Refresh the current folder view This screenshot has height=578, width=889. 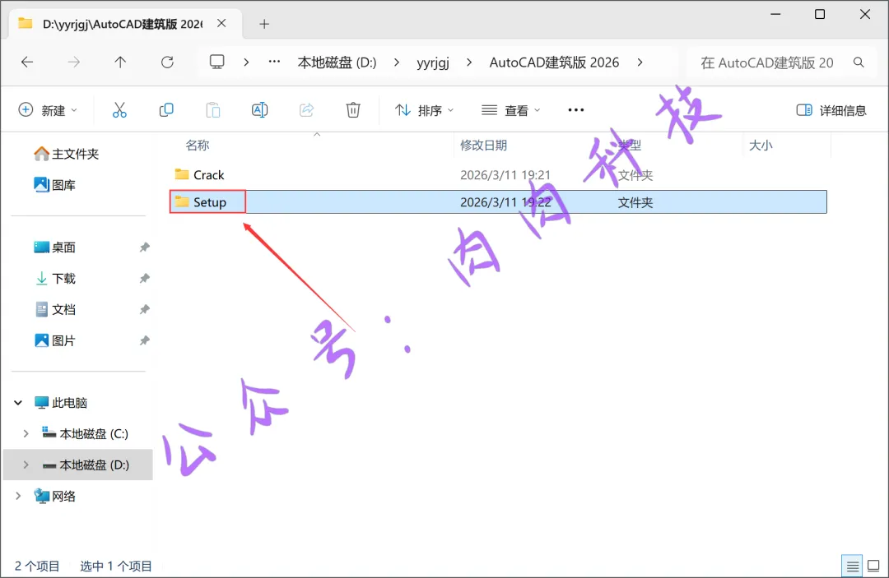pos(167,62)
